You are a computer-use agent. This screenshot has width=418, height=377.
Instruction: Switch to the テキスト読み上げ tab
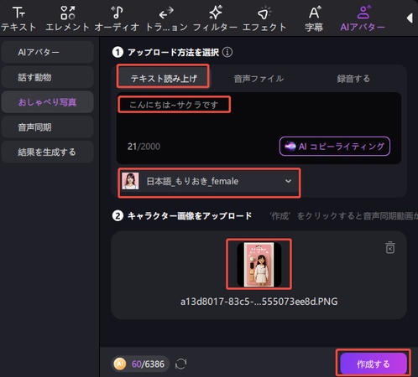164,78
